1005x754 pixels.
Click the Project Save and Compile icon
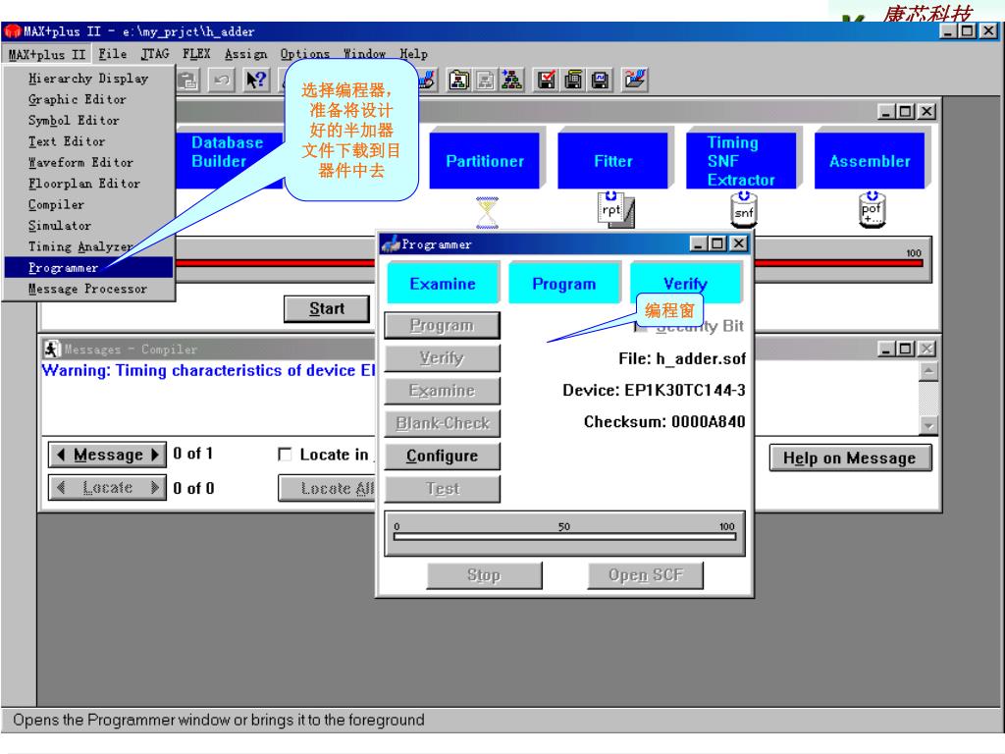(573, 80)
